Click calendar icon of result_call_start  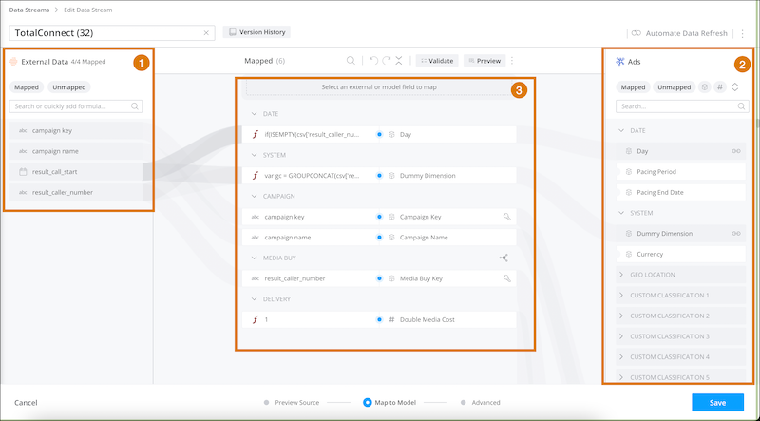[x=23, y=172]
